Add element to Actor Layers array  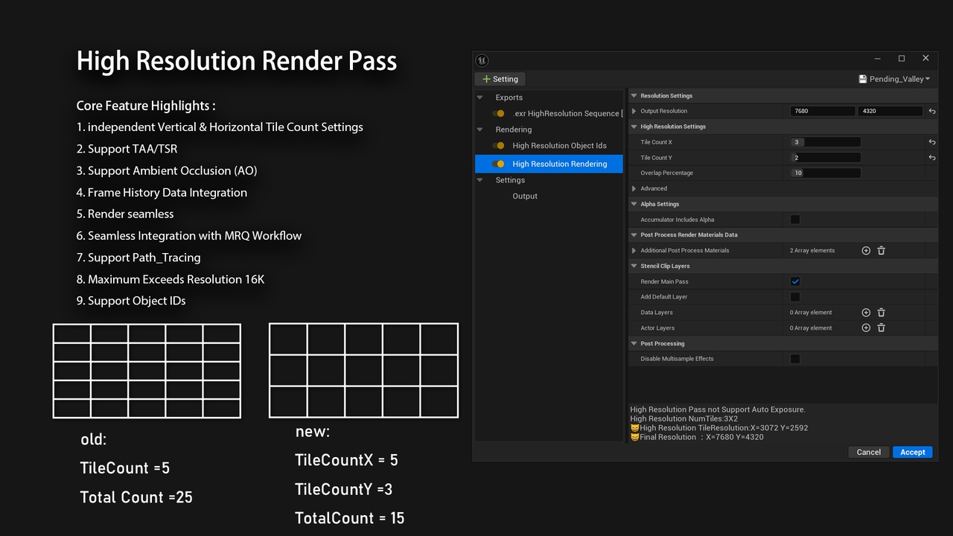click(x=866, y=328)
